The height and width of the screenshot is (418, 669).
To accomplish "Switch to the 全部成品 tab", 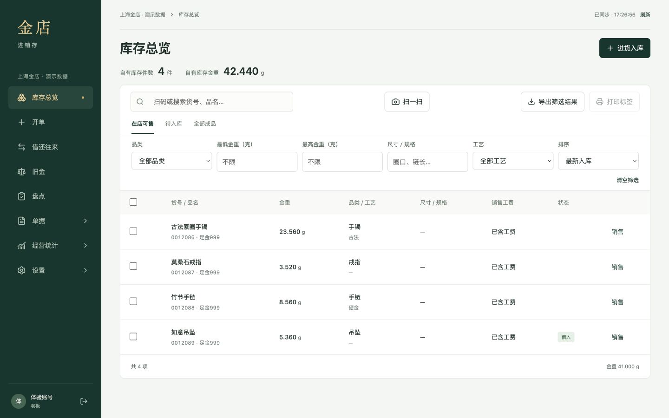I will pyautogui.click(x=205, y=124).
